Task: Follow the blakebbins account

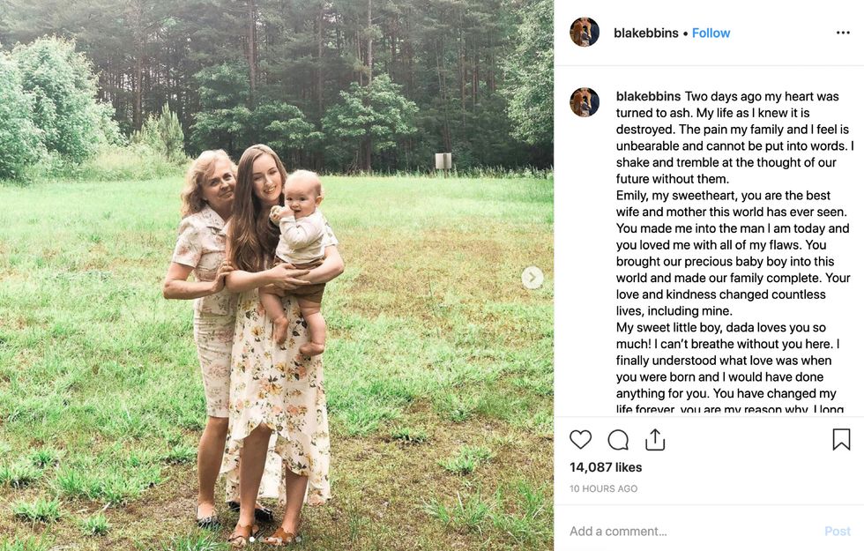Action: pos(711,33)
